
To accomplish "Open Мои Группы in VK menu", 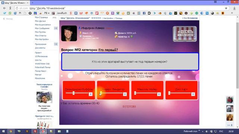I will click(40, 32).
